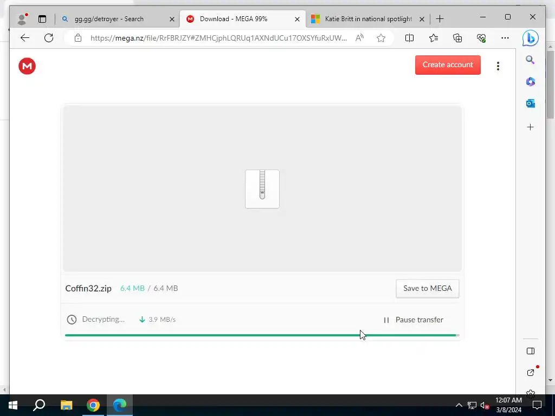Open Browser essentials heart icon
The image size is (555, 416).
point(481,38)
